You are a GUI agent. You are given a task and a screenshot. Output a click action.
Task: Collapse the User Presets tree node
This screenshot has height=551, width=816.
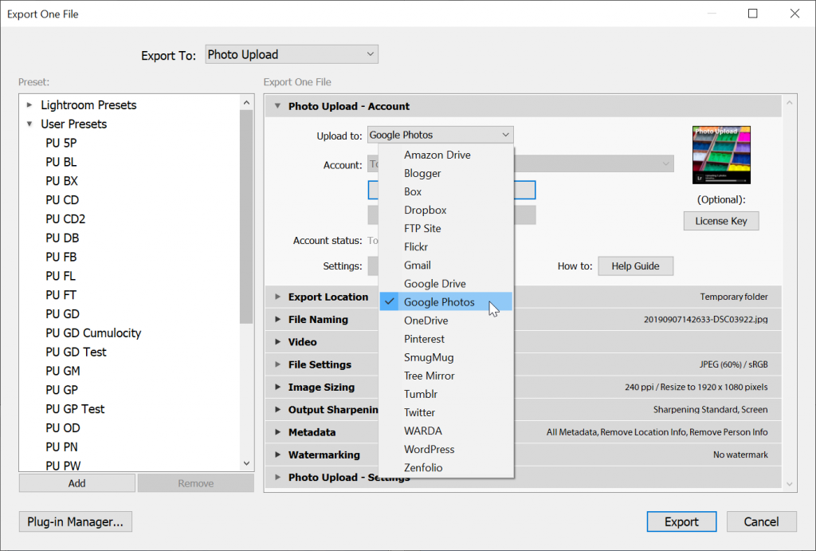(x=29, y=124)
